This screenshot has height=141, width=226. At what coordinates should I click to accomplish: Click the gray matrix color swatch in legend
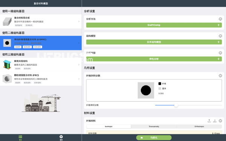tap(160, 88)
